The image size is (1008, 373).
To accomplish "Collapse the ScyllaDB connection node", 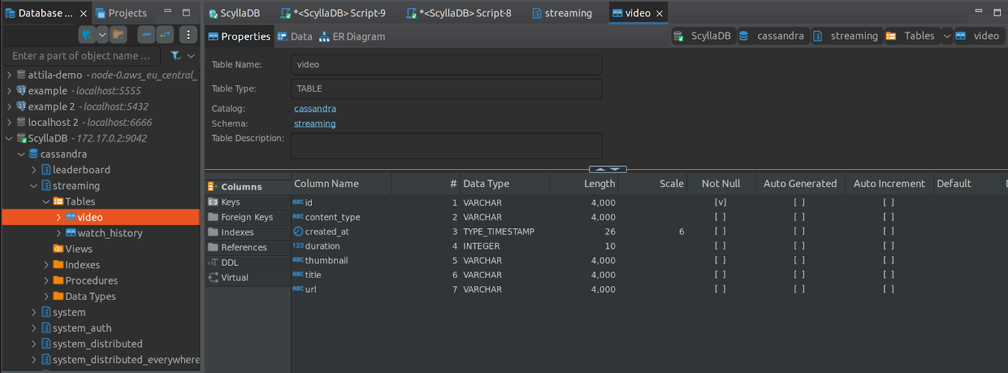I will [9, 138].
